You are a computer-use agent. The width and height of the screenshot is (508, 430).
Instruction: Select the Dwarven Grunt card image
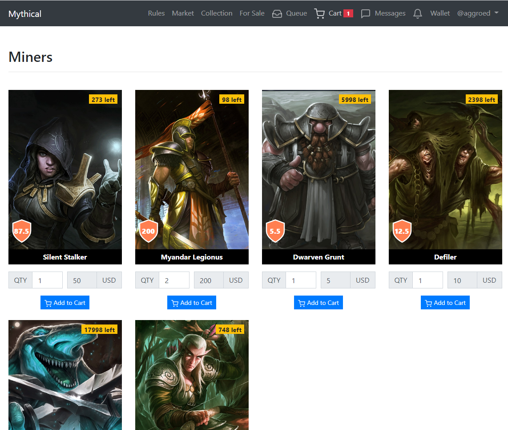[x=319, y=170]
